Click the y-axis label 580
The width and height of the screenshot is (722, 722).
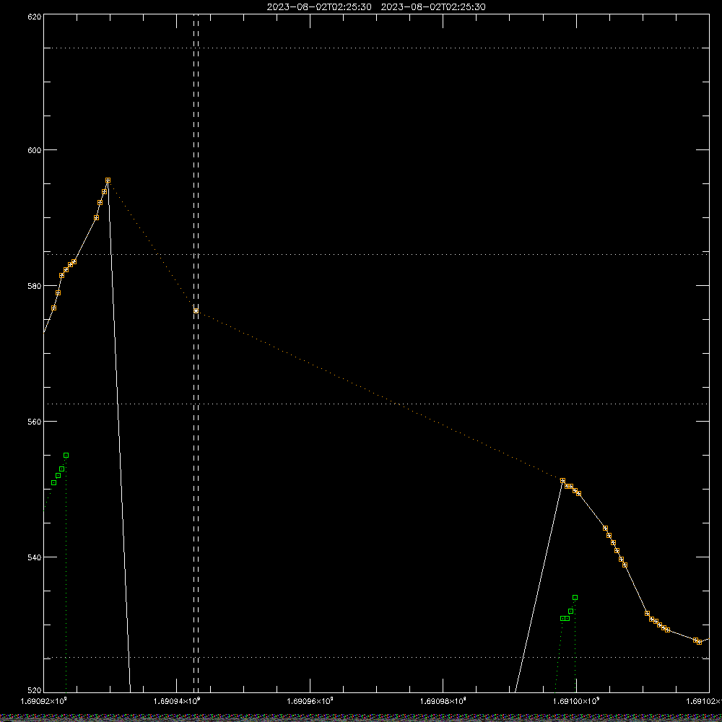tap(35, 286)
